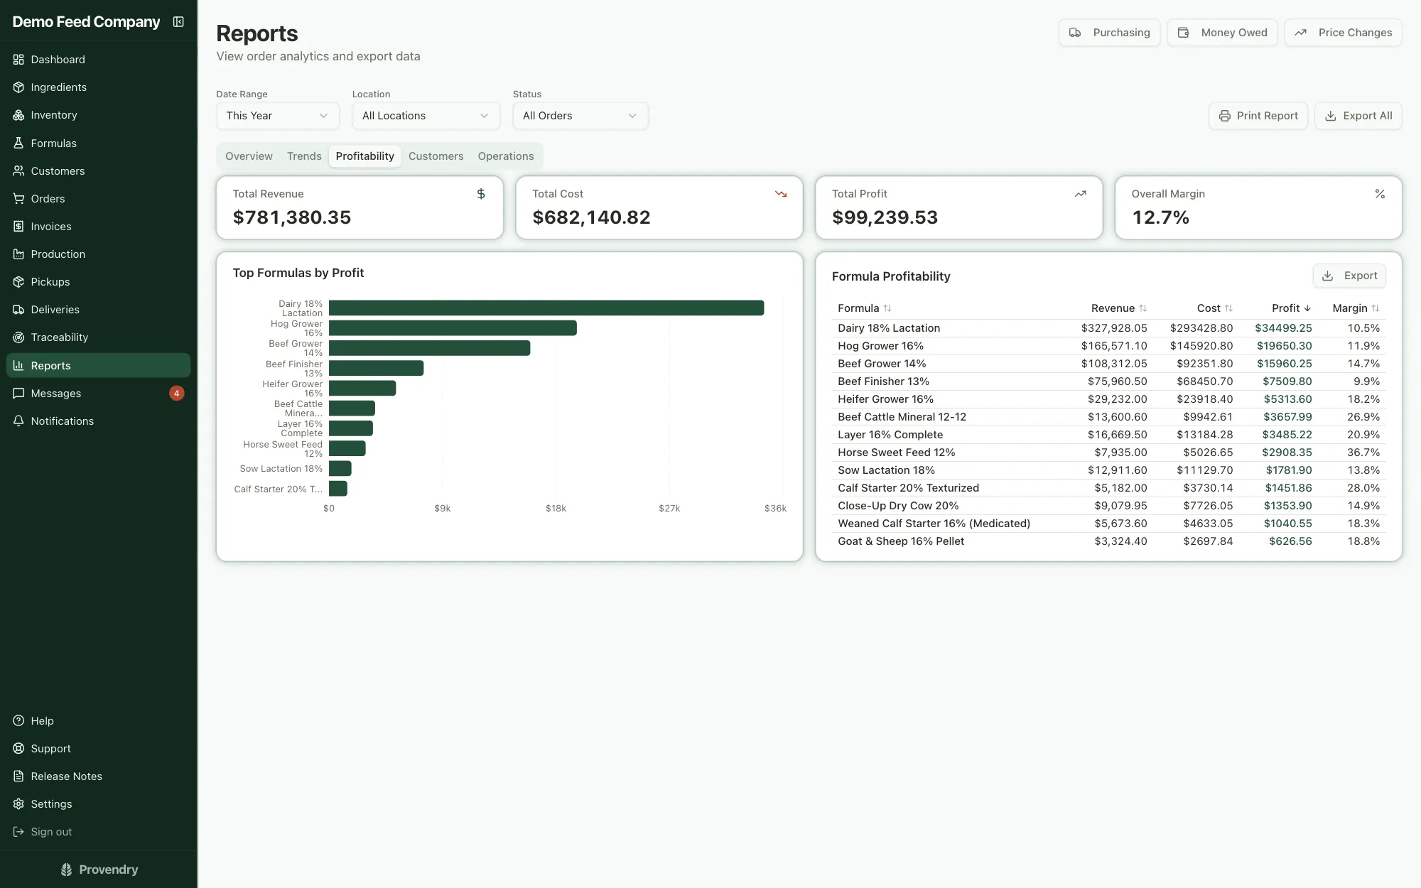Sort table by the Margin column
This screenshot has height=888, width=1421.
click(x=1356, y=308)
